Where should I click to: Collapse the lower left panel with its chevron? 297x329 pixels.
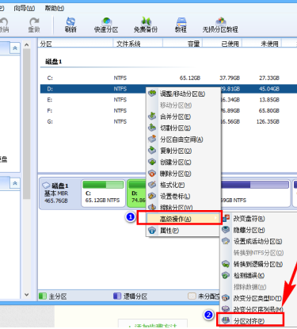pyautogui.click(x=15, y=183)
